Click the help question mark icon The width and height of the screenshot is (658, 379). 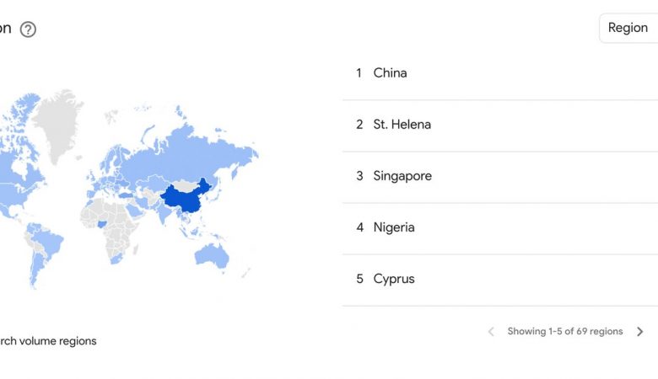(x=28, y=29)
